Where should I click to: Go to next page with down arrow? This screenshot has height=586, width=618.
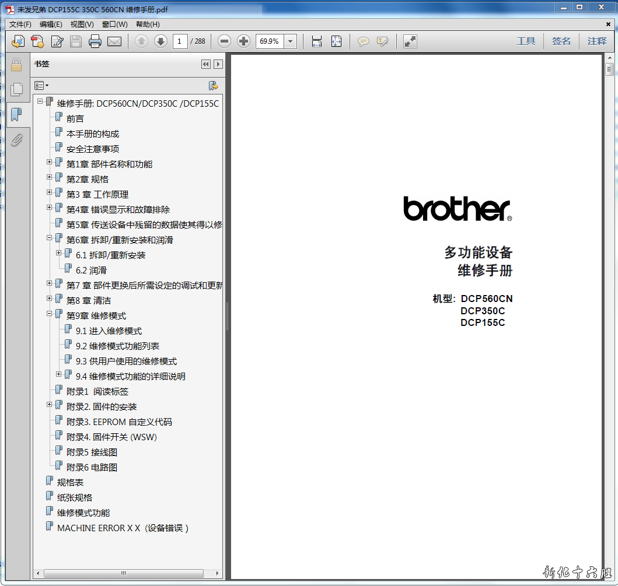click(x=160, y=41)
